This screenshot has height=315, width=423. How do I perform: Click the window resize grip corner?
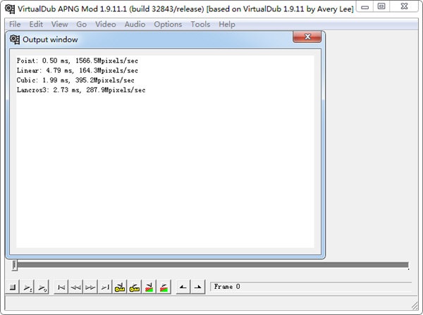(x=415, y=306)
